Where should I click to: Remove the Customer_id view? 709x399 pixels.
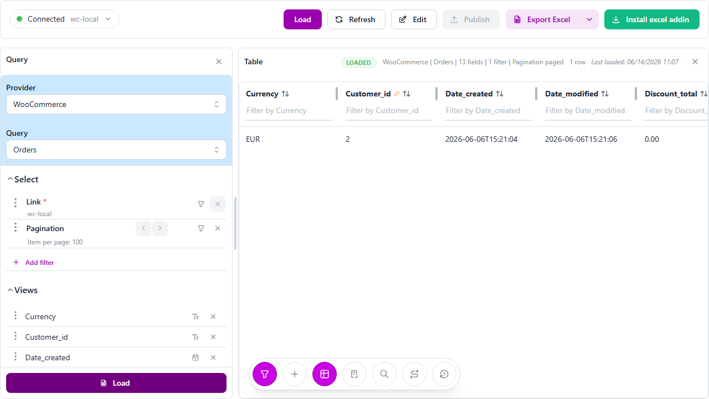pos(213,337)
